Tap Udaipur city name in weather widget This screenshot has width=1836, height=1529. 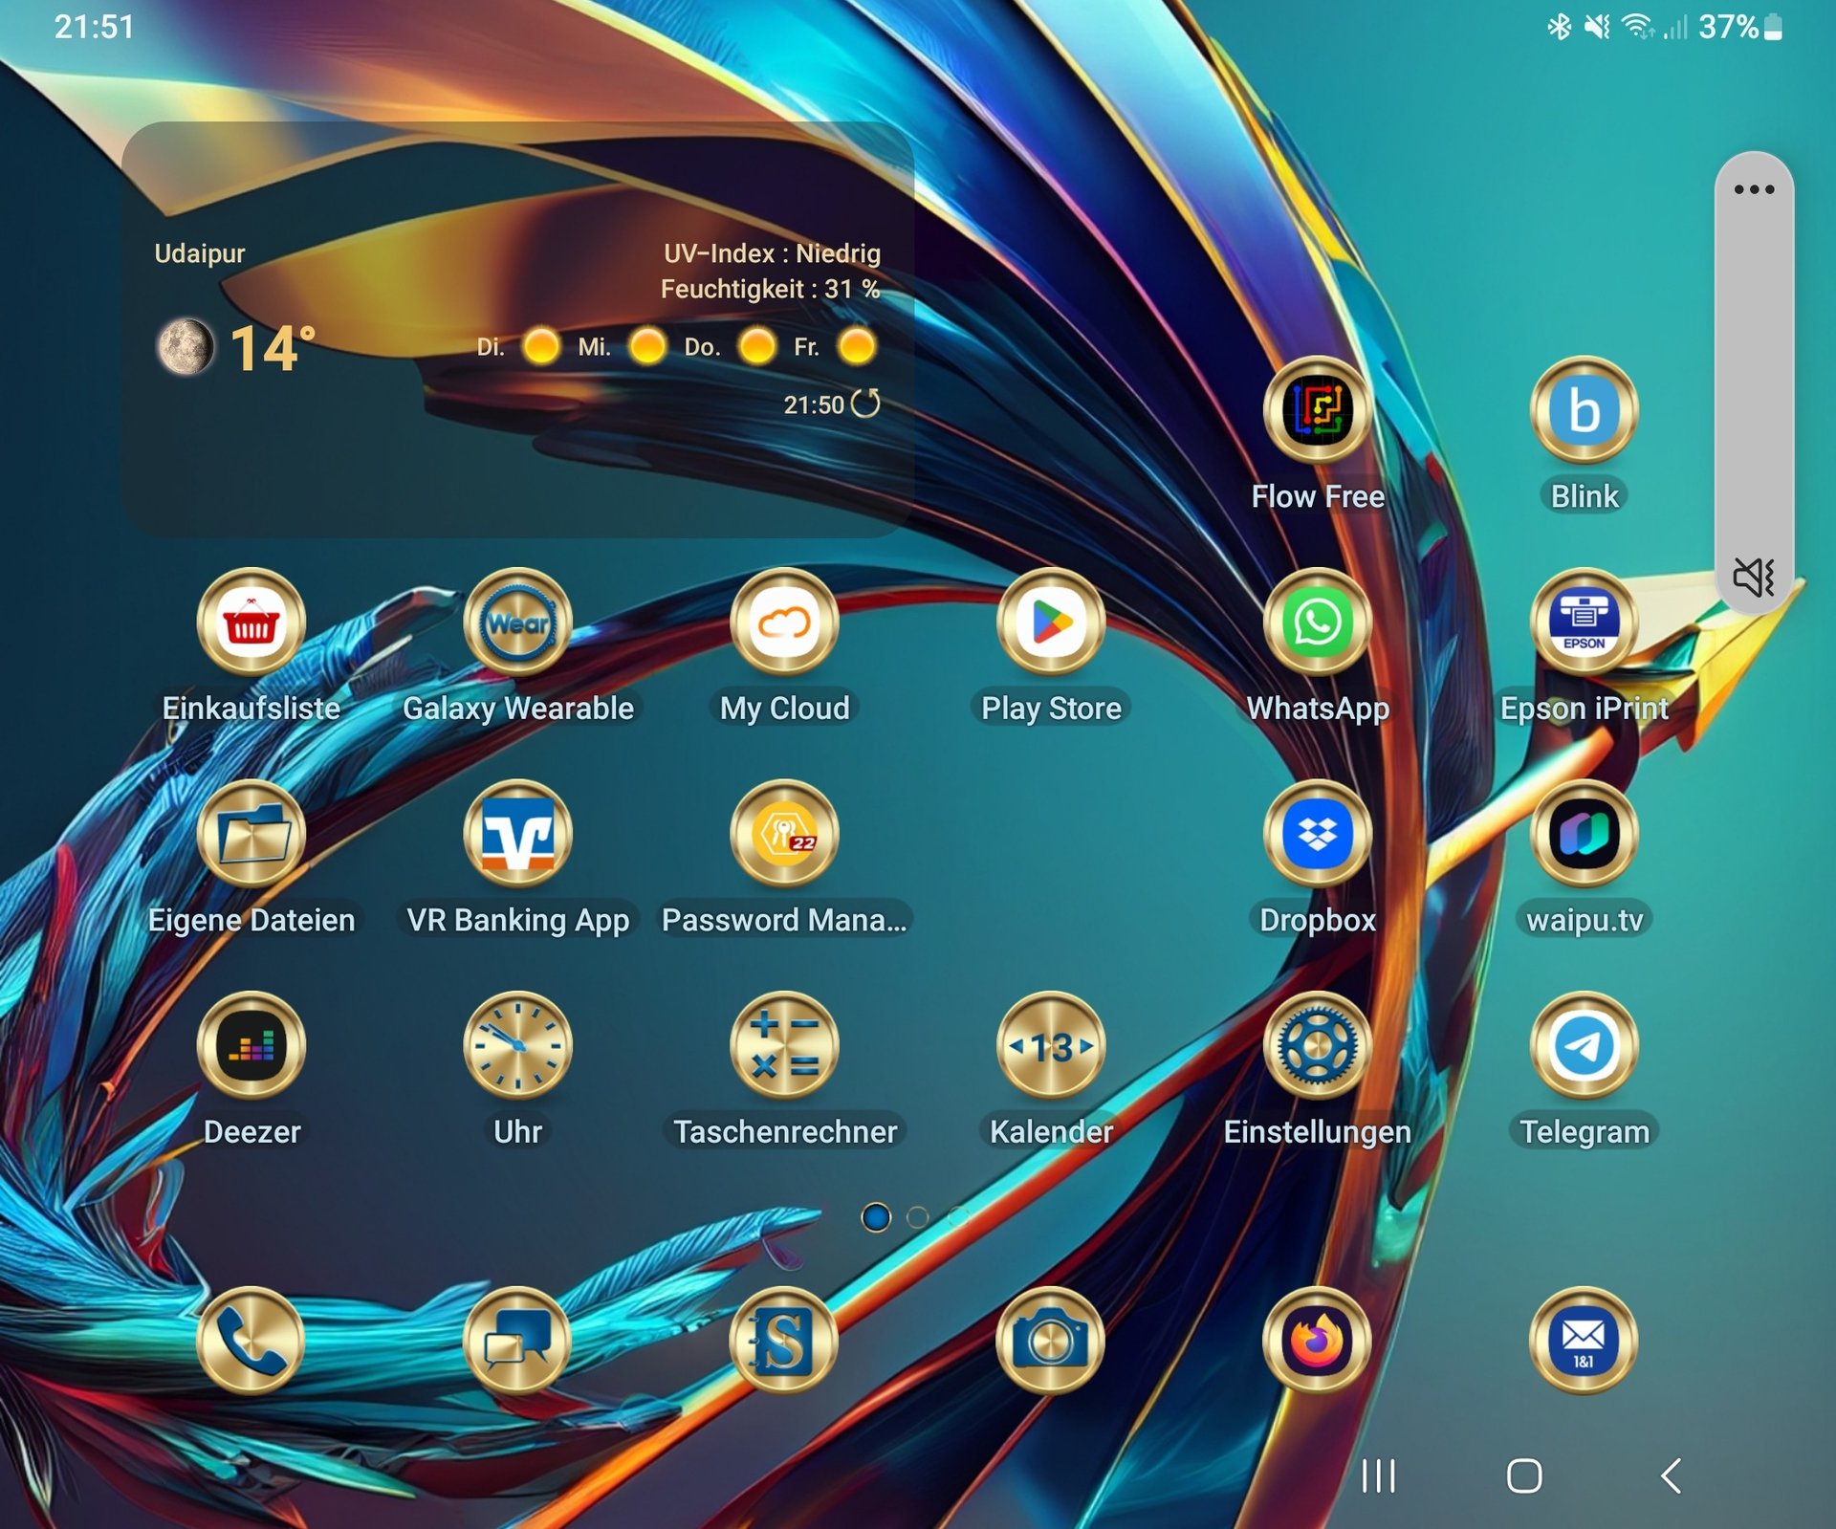tap(199, 253)
